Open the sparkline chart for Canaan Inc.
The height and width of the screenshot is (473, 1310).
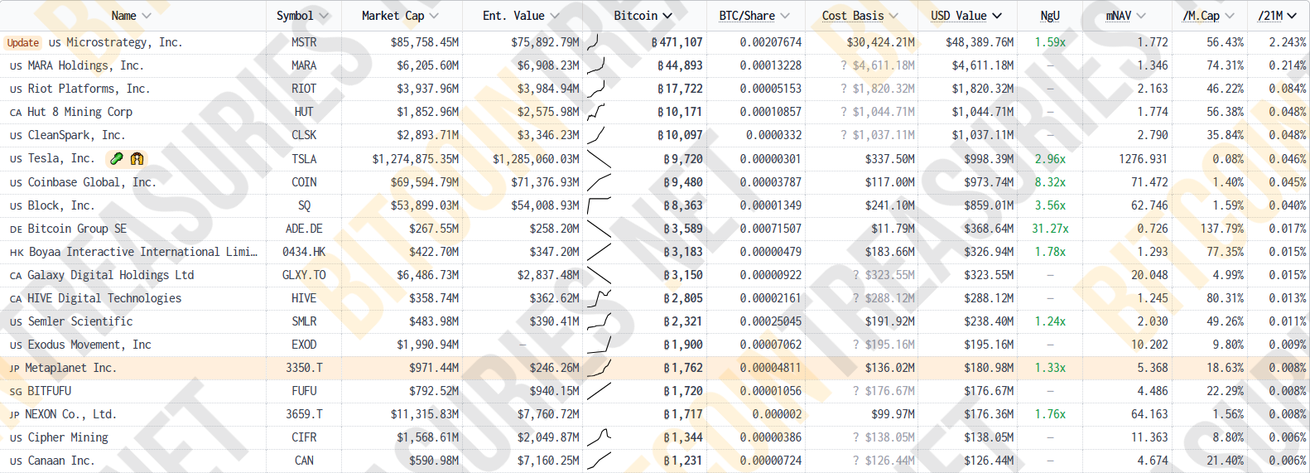(x=598, y=461)
